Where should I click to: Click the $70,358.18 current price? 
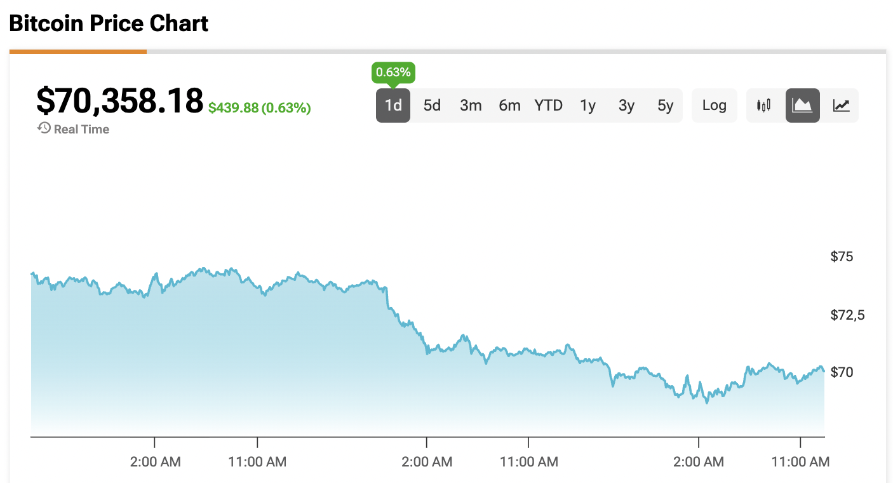pos(119,100)
